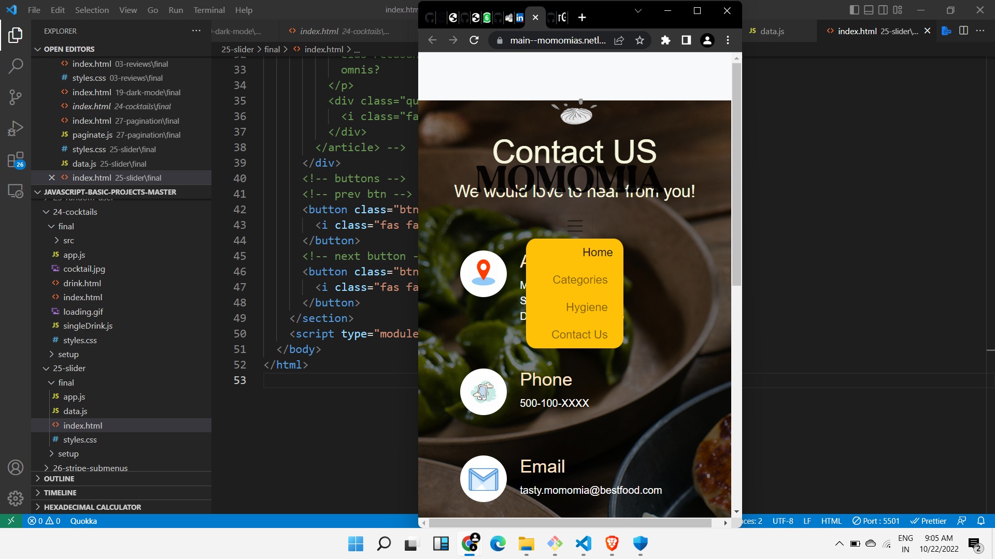
Task: Reload the momomia page in the browser
Action: click(x=474, y=40)
